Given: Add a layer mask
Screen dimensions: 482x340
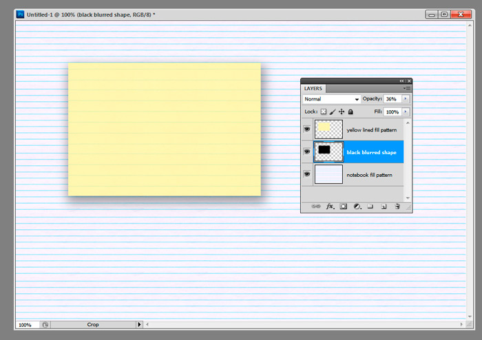Looking at the screenshot, I should coord(343,206).
